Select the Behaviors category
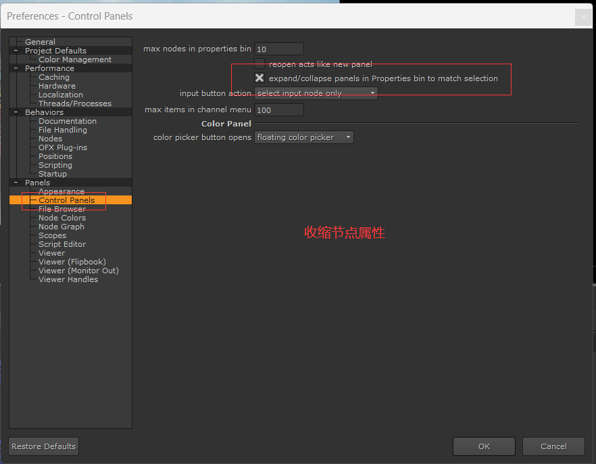596x464 pixels. (44, 112)
